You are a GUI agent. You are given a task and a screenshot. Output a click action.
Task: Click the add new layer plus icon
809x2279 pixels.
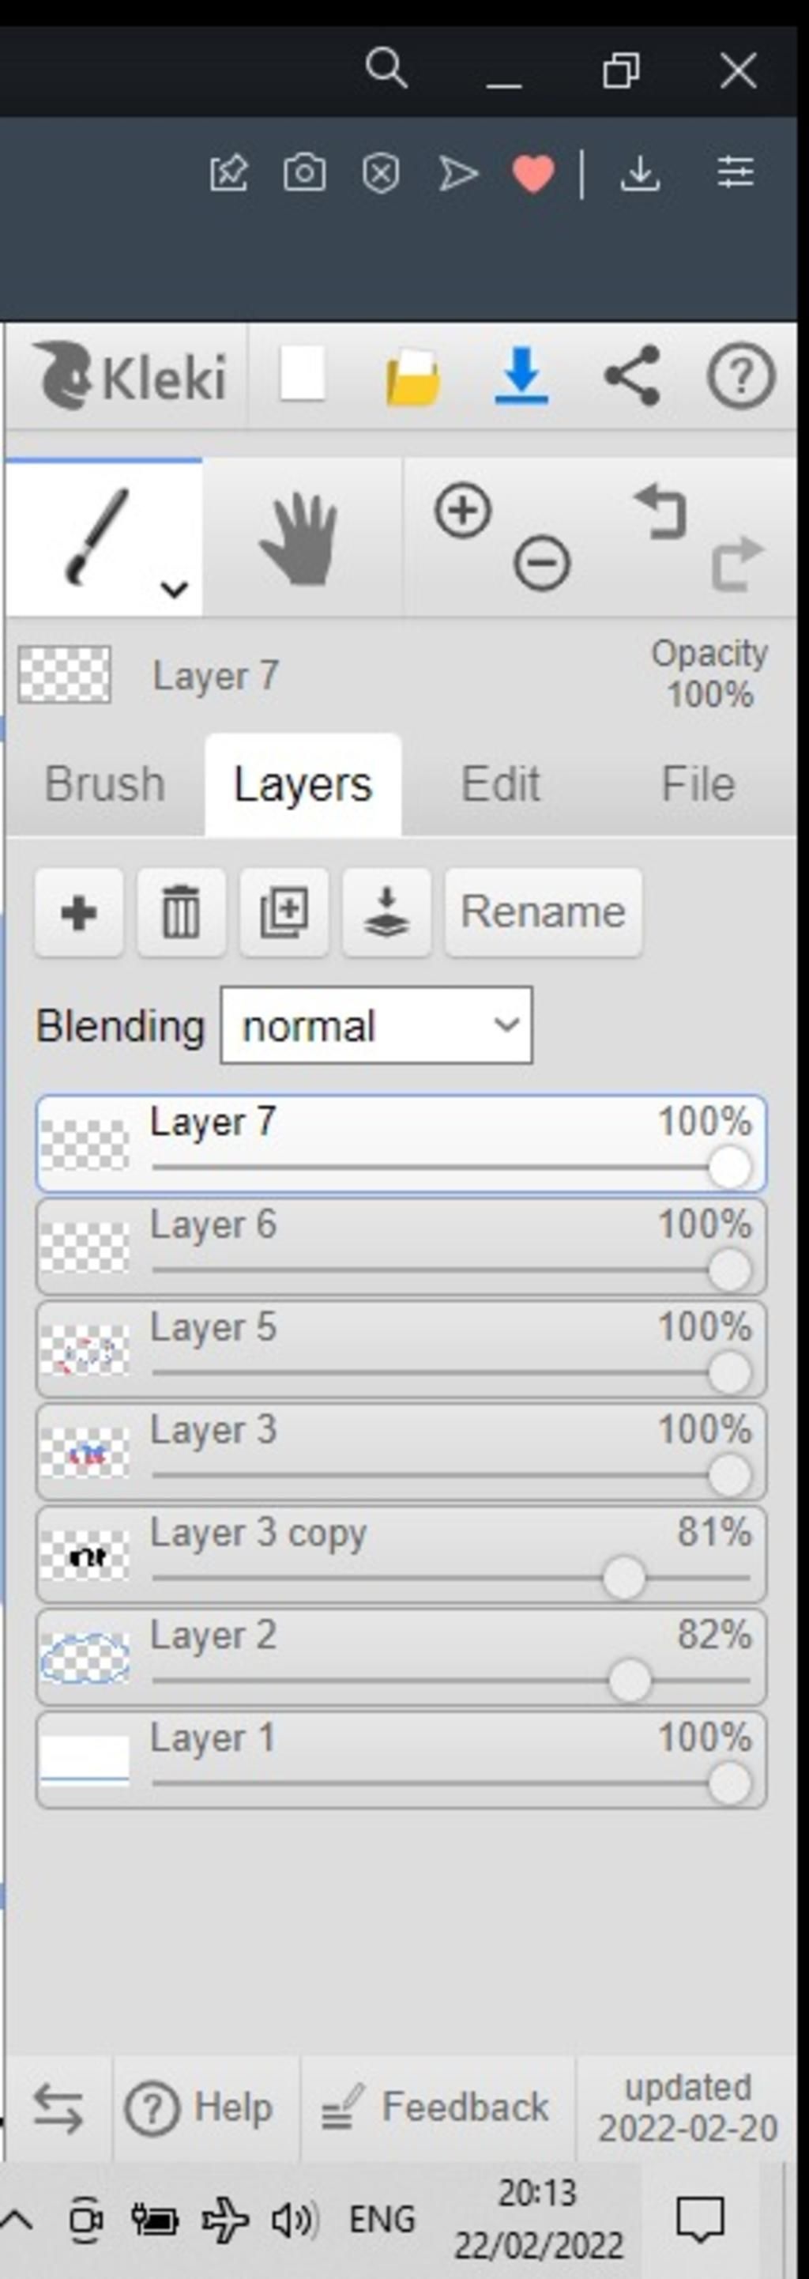click(x=79, y=912)
